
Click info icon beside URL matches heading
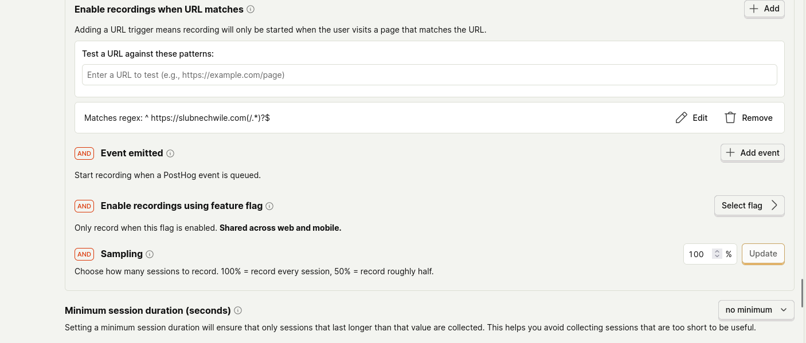pos(251,9)
